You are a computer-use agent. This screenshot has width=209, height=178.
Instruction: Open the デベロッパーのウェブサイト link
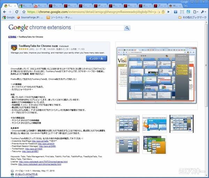(x=26, y=174)
